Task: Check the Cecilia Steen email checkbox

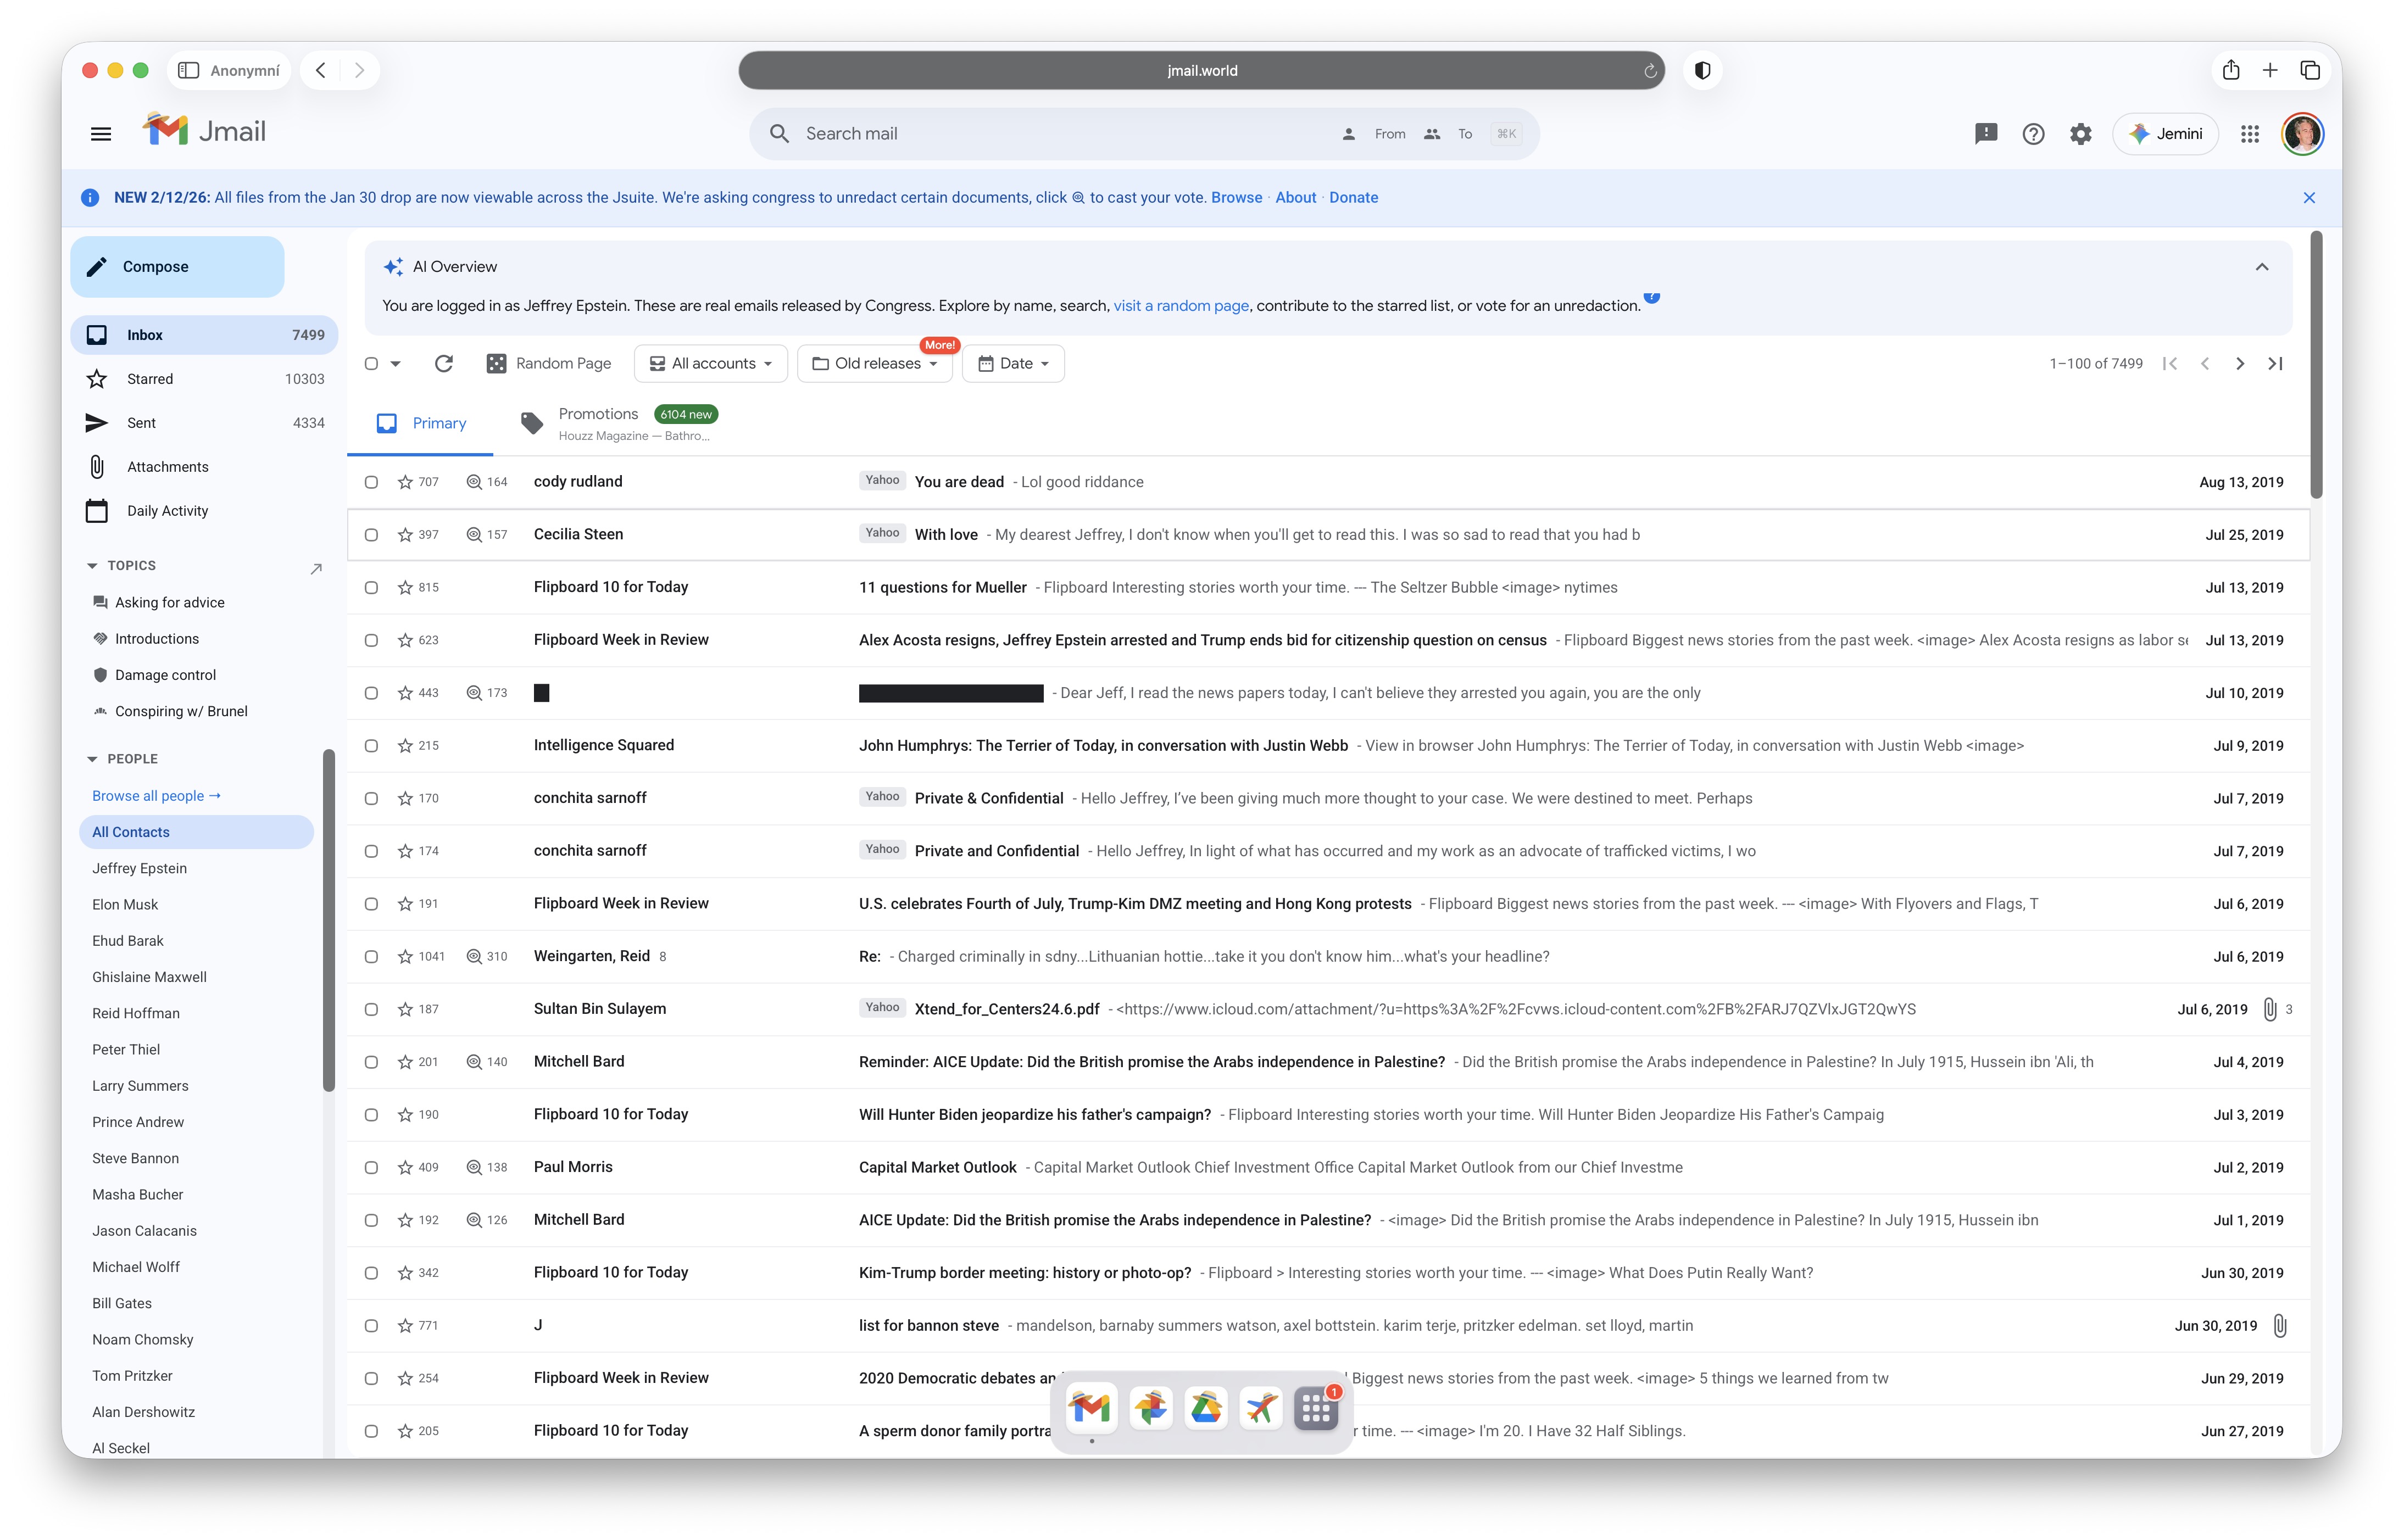Action: click(x=371, y=535)
